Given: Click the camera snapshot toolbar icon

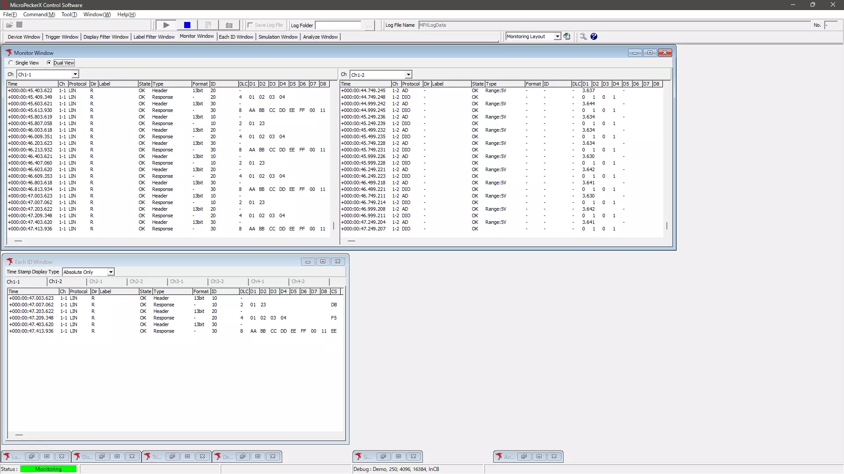Looking at the screenshot, I should (229, 25).
